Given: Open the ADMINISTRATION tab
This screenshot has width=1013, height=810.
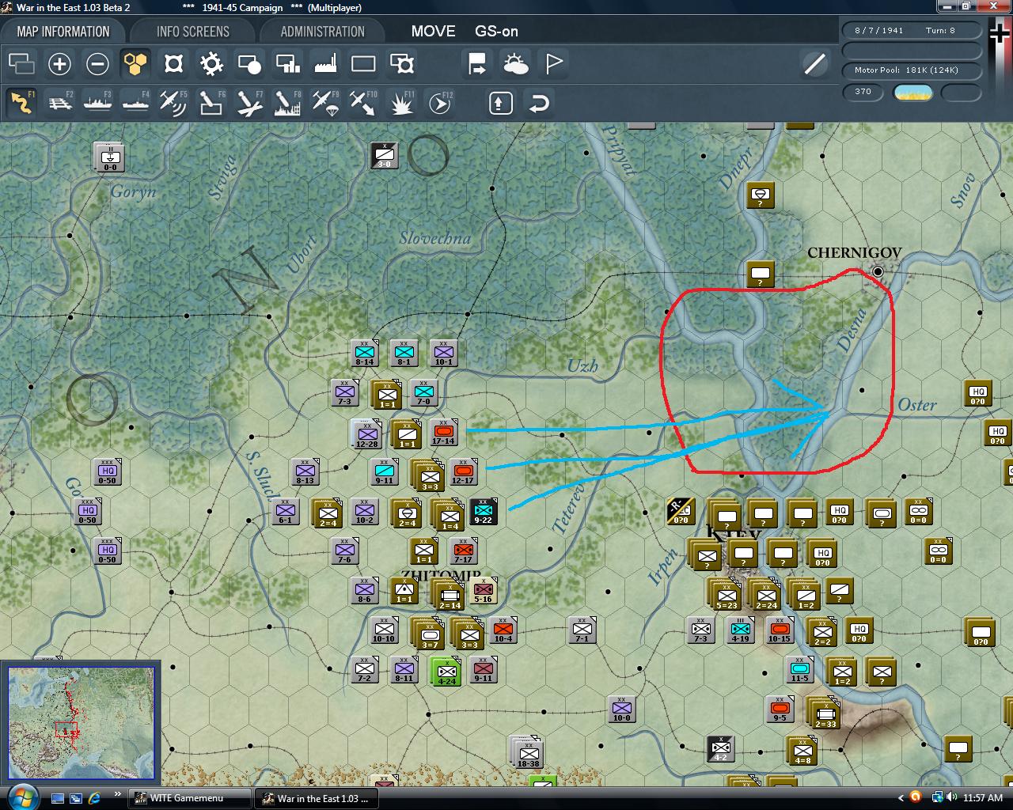Looking at the screenshot, I should [322, 32].
